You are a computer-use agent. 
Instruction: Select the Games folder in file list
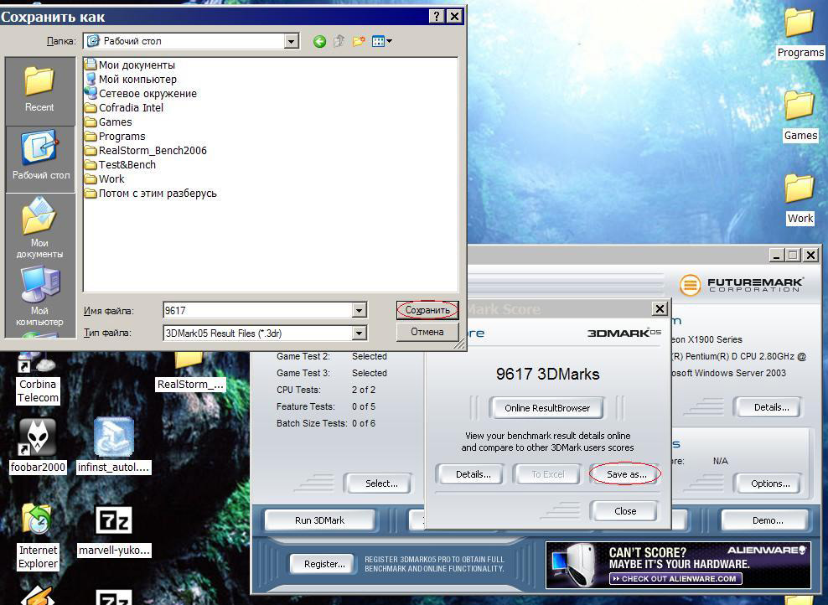coord(108,122)
